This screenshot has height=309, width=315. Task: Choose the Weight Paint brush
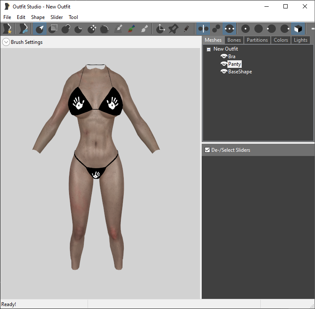tap(118, 29)
